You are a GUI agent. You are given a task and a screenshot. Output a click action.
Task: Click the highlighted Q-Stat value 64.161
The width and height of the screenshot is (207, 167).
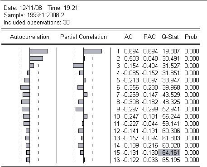point(169,153)
